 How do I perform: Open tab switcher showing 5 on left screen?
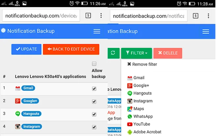pos(88,15)
